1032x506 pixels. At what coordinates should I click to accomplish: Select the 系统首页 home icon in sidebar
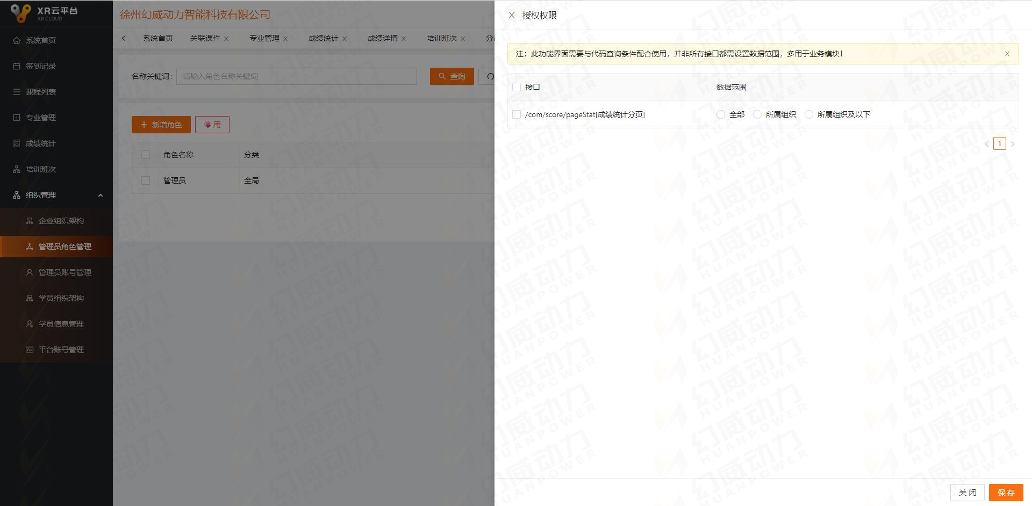(16, 40)
